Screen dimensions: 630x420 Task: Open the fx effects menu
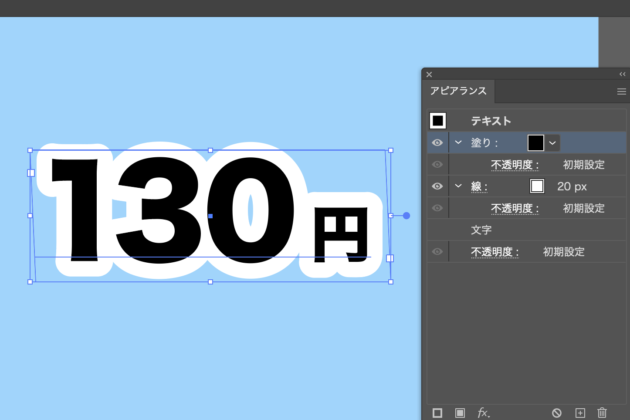point(484,413)
